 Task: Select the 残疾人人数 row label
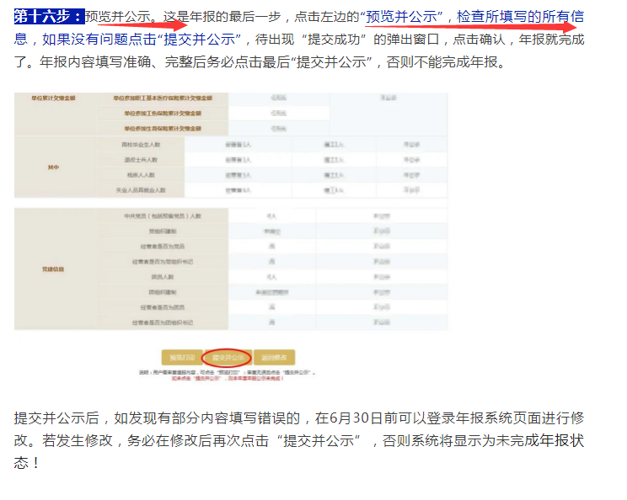click(139, 174)
